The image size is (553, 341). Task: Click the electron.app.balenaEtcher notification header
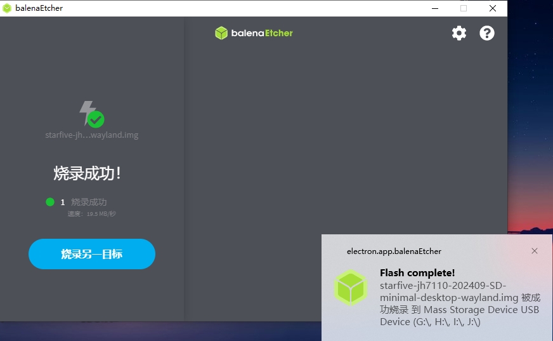[x=394, y=251]
